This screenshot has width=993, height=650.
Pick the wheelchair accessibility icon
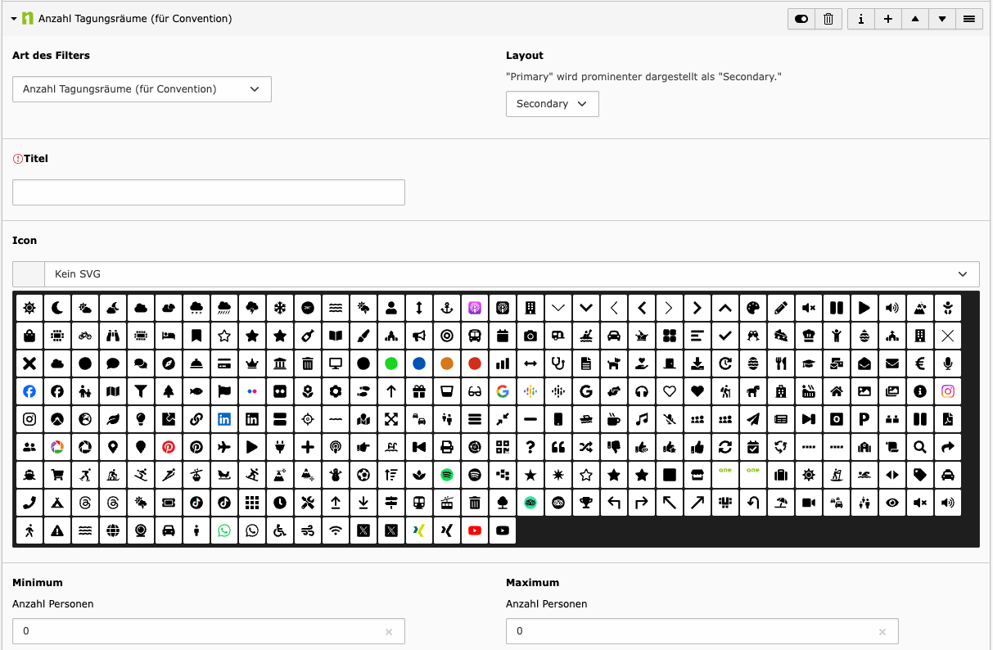pyautogui.click(x=280, y=530)
